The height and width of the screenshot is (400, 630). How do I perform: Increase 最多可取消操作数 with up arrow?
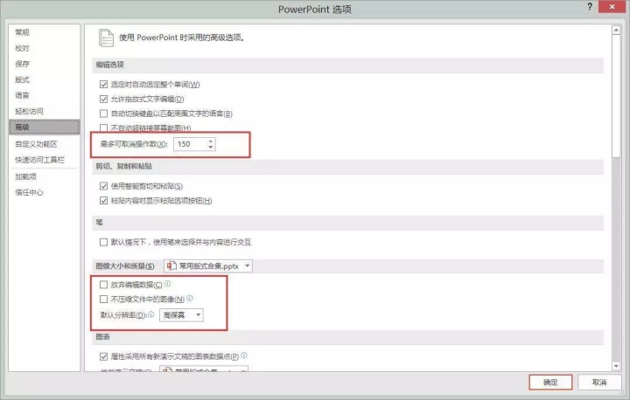pyautogui.click(x=211, y=141)
